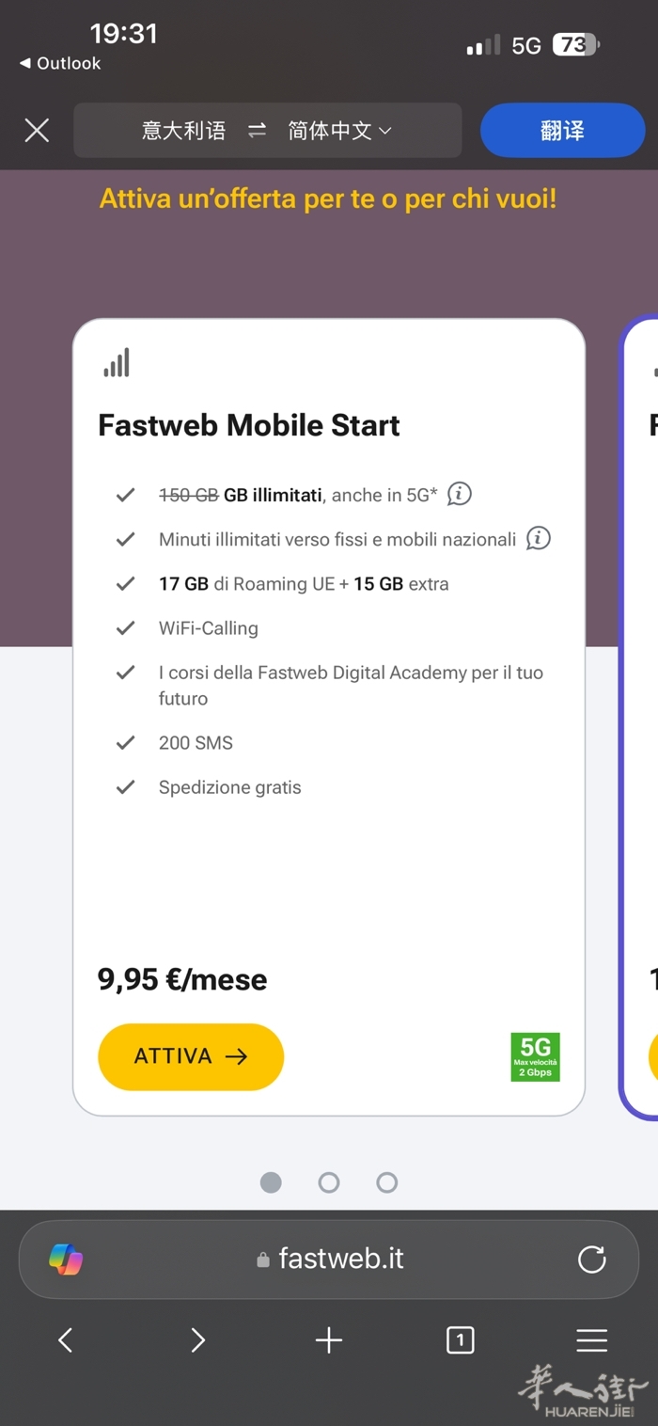Return to Outlook via status bar link
Screen dimensions: 658x1426
[x=60, y=63]
